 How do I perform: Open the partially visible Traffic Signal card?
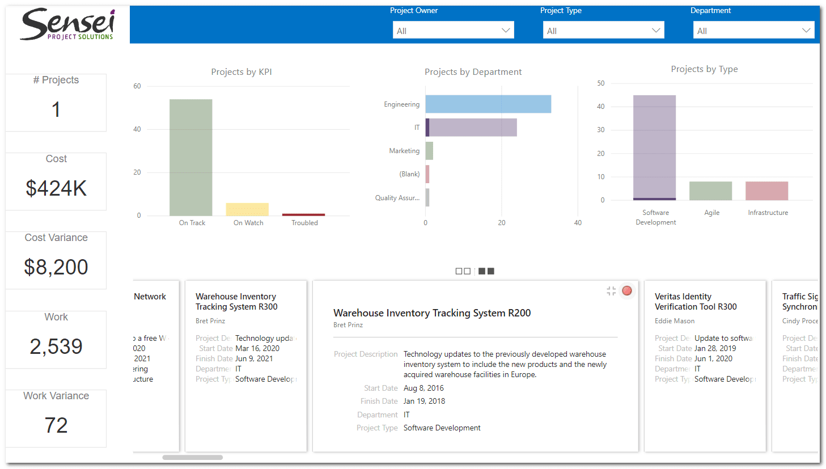coord(795,366)
